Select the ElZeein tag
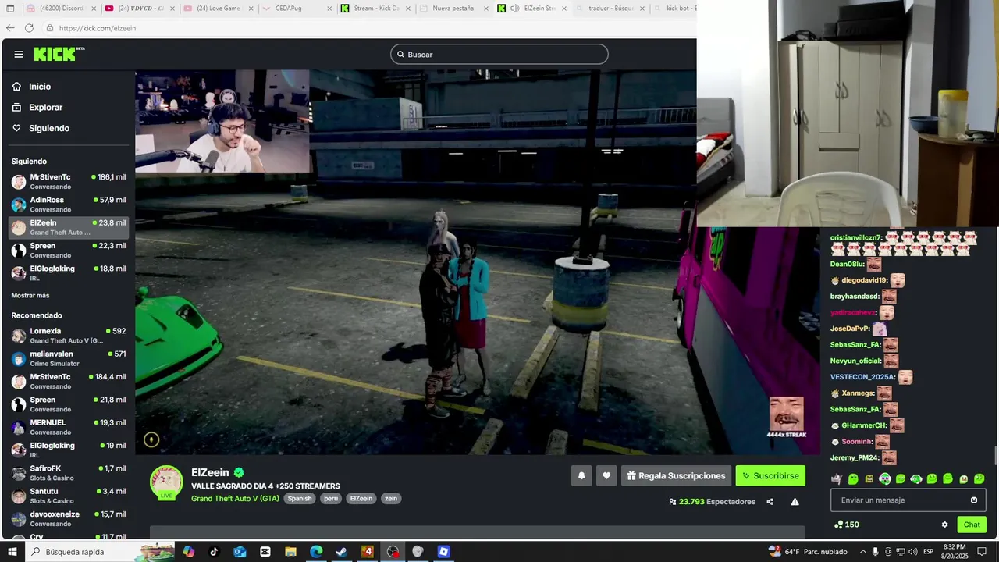Screen dimensions: 999x562 (x=361, y=498)
